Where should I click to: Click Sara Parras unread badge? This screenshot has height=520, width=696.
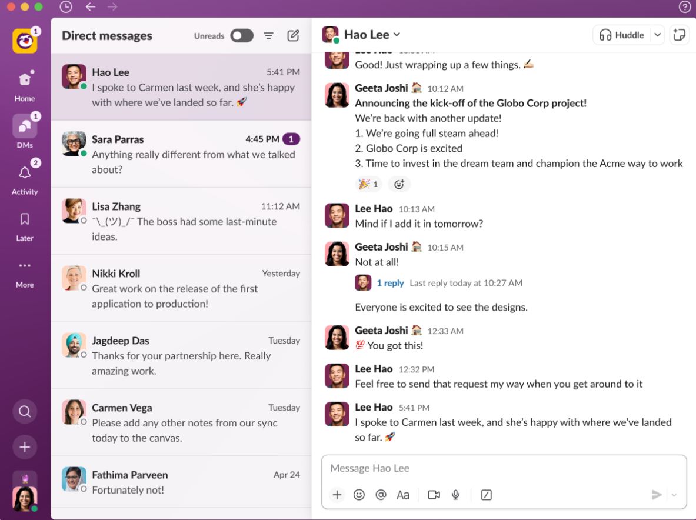click(x=291, y=139)
